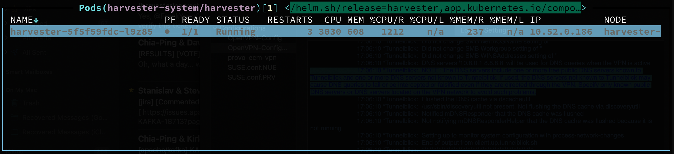Click the Trash mailbox icon

pos(15,103)
